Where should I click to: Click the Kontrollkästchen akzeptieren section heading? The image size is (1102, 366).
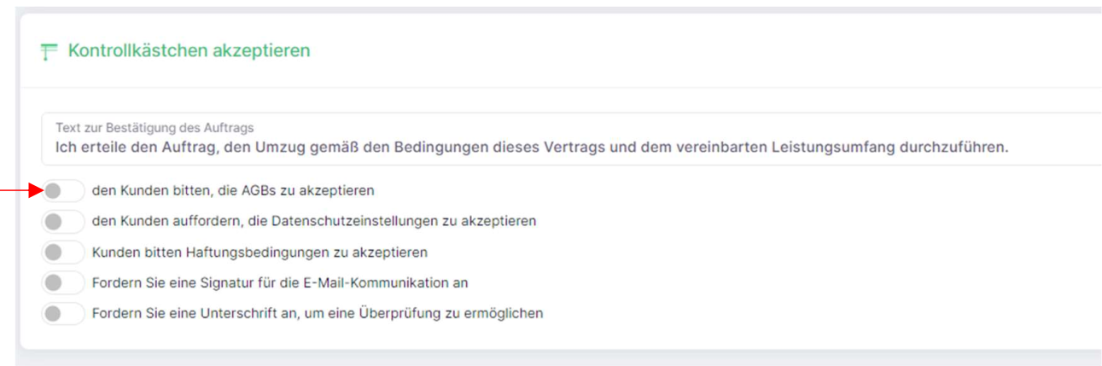[189, 51]
